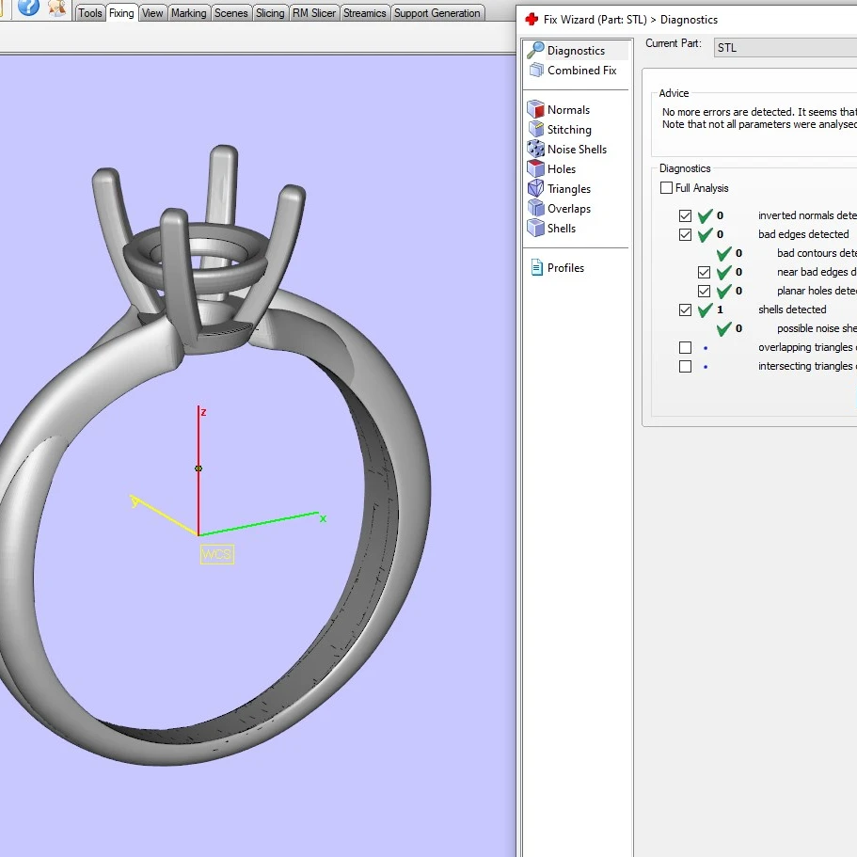This screenshot has height=857, width=857.
Task: Uncheck the inverted normals diagnostic
Action: pos(686,215)
